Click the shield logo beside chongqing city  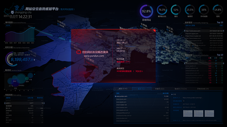point(12,12)
